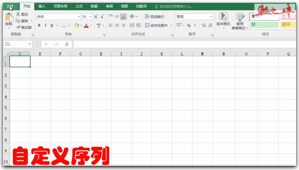Open the number format (常规) dropdown

pos(211,17)
